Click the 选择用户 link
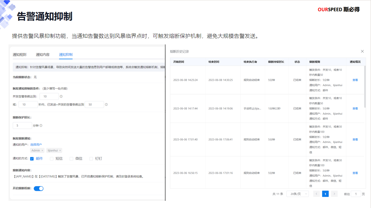The height and width of the screenshot is (208, 371). [x=36, y=145]
